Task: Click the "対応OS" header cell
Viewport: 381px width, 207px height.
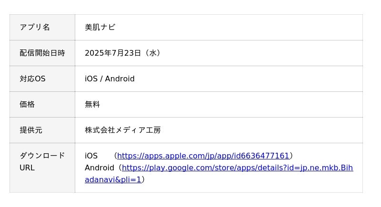Action: (32, 79)
